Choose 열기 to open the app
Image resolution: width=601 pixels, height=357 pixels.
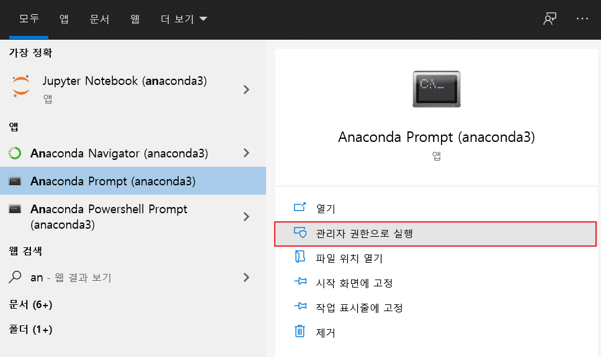click(326, 208)
